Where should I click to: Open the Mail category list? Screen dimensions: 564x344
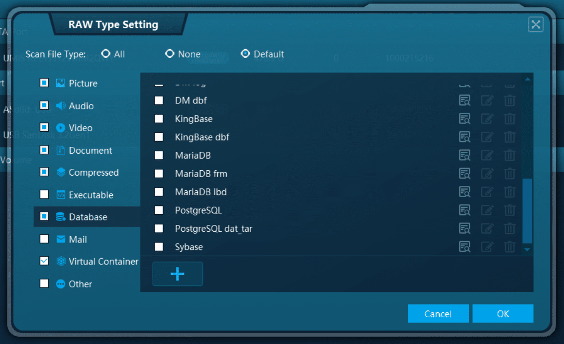tap(78, 240)
